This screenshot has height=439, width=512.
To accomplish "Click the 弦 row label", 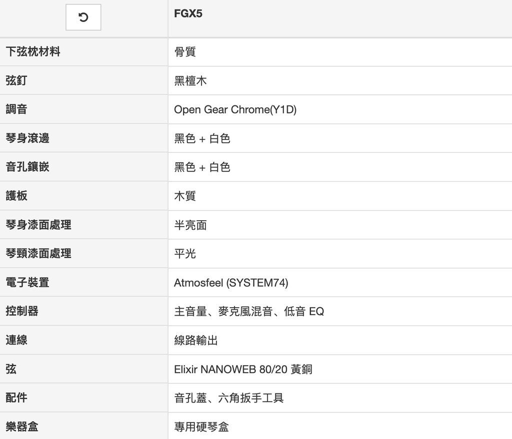I will point(11,369).
